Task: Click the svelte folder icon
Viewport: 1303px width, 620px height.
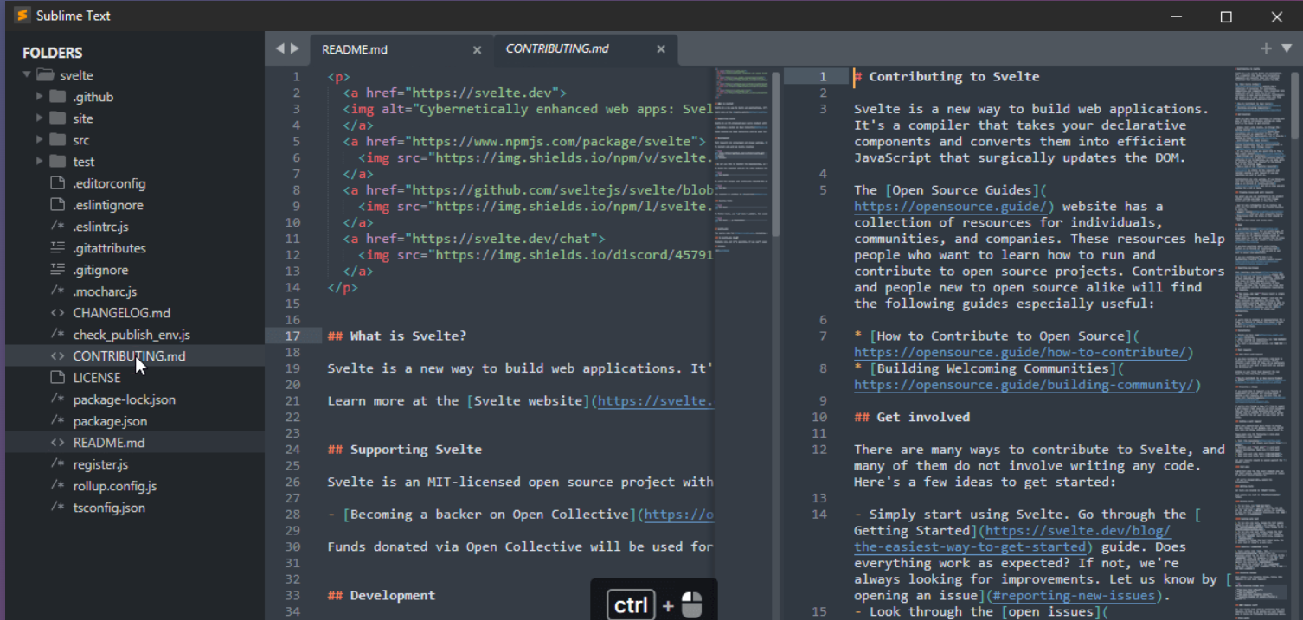Action: click(45, 75)
